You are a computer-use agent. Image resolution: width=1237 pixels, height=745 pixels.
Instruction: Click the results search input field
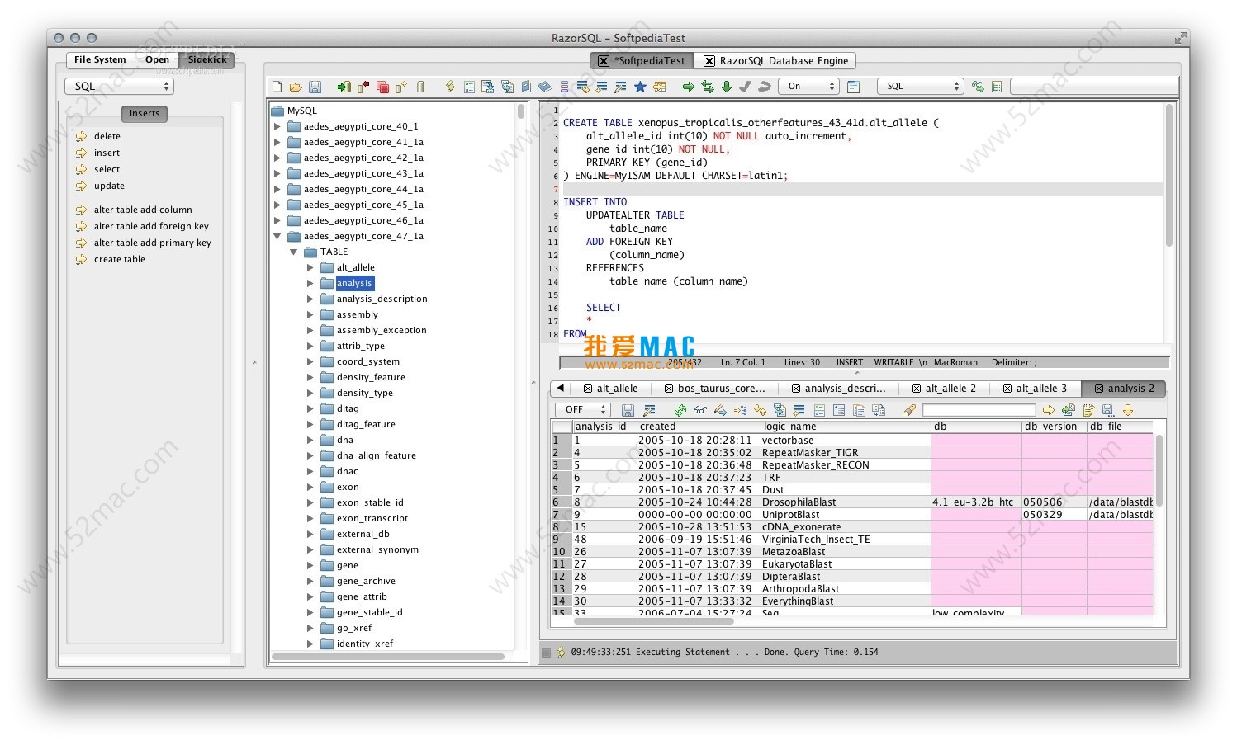[x=979, y=410]
